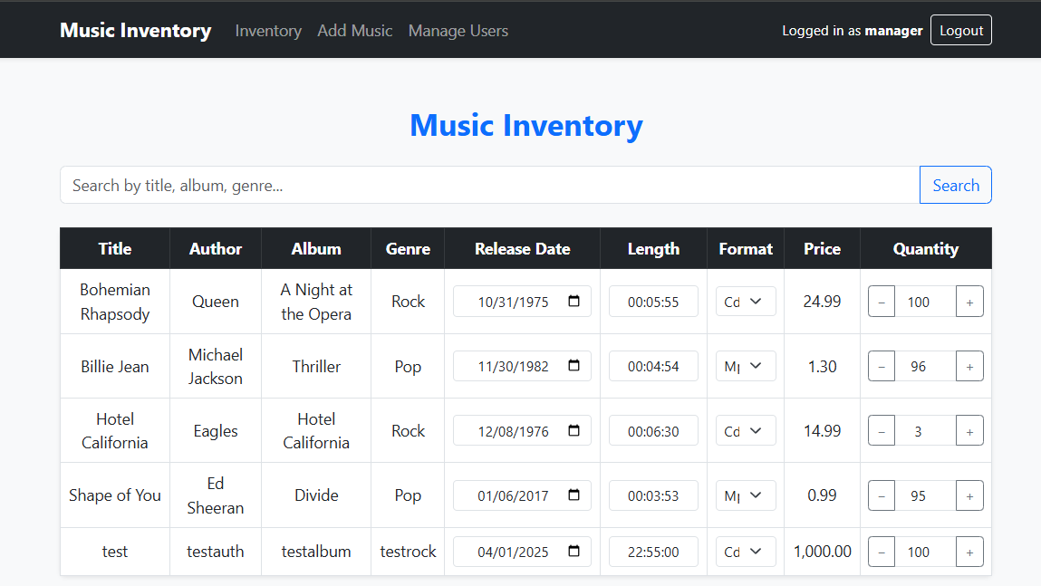This screenshot has height=586, width=1041.
Task: Increase Hotel California quantity with plus button
Action: pyautogui.click(x=969, y=431)
